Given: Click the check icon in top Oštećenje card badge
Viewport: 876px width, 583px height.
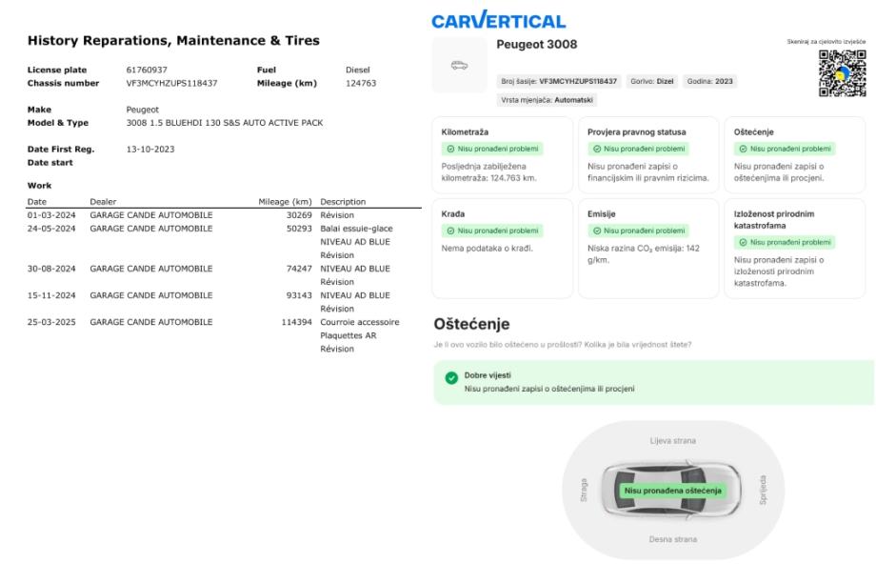Looking at the screenshot, I should click(x=743, y=149).
